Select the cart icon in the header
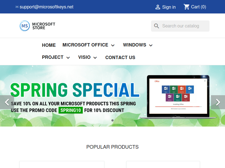 [186, 6]
